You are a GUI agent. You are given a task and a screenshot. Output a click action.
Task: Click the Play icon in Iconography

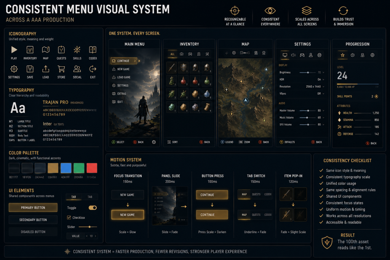point(14,50)
